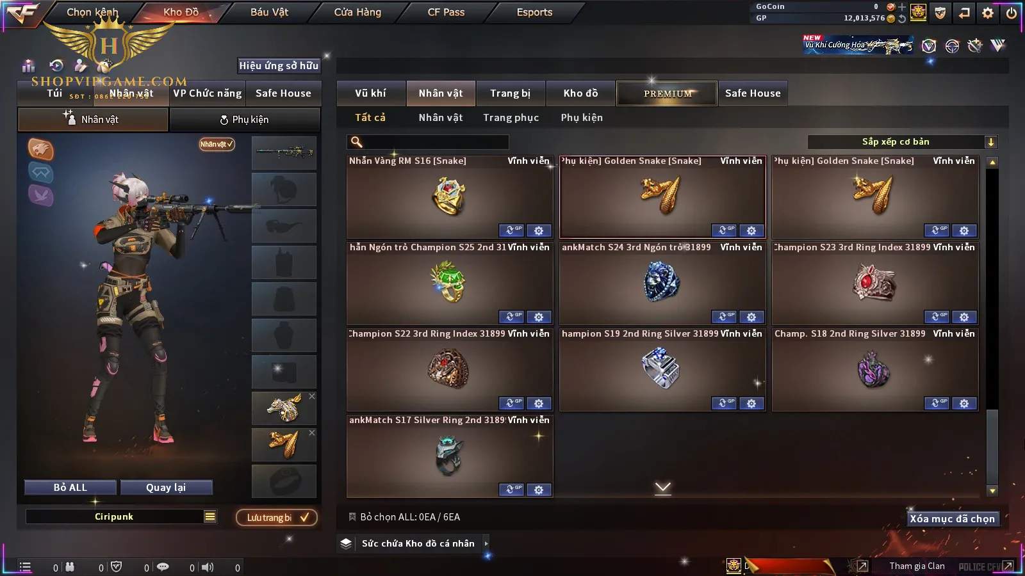Open settings gear icon in top bar

988,13
